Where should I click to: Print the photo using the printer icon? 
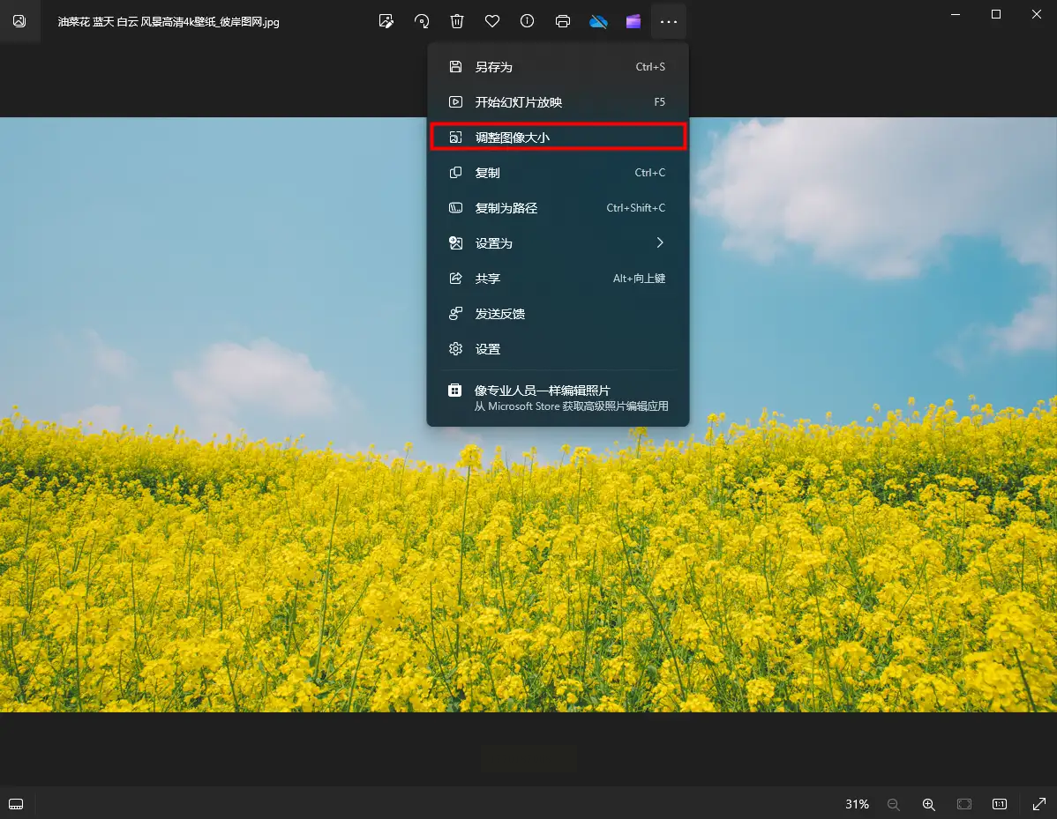563,21
